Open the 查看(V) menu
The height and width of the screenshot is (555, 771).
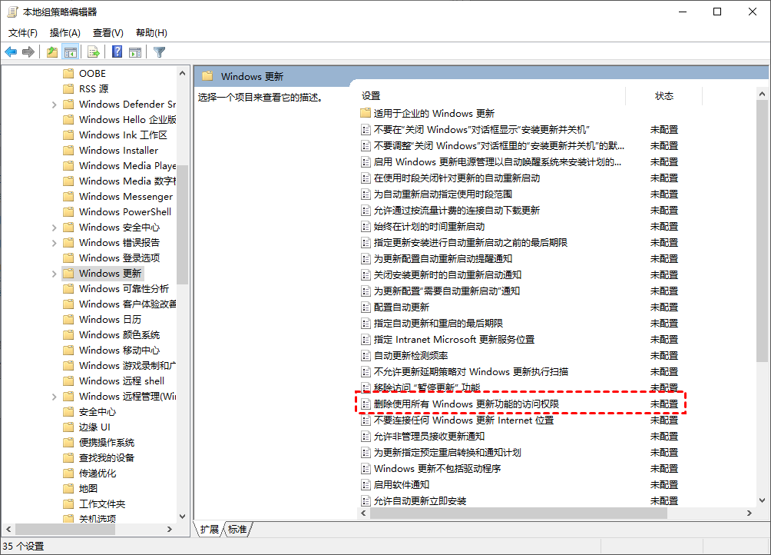coord(107,32)
